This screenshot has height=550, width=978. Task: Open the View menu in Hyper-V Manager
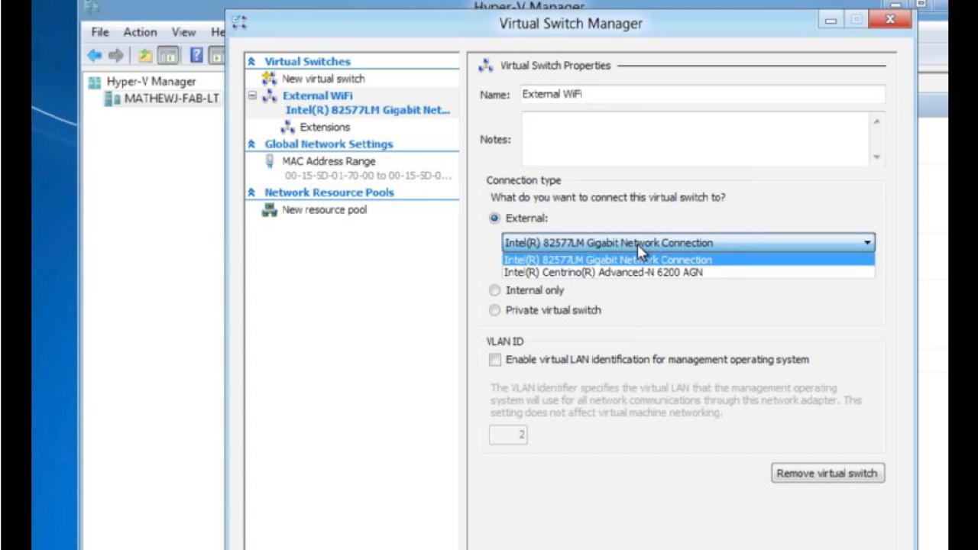point(183,32)
